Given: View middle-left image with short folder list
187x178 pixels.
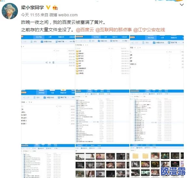Looking at the screenshot, I should tap(48, 116).
